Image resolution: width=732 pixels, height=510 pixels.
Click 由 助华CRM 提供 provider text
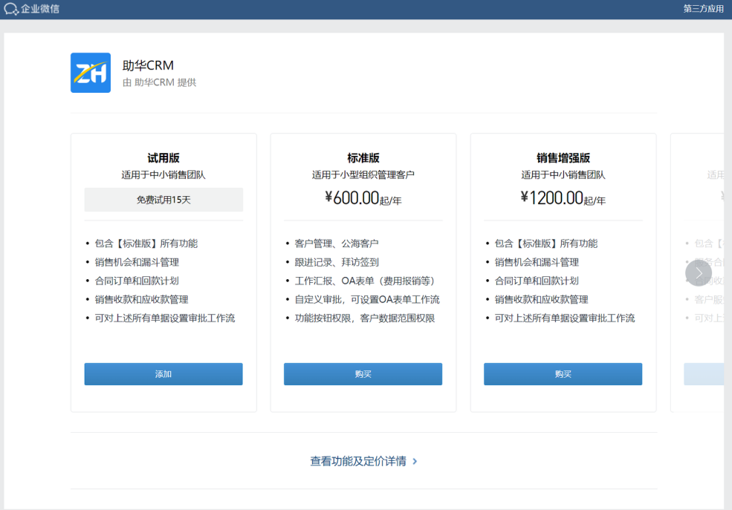159,82
